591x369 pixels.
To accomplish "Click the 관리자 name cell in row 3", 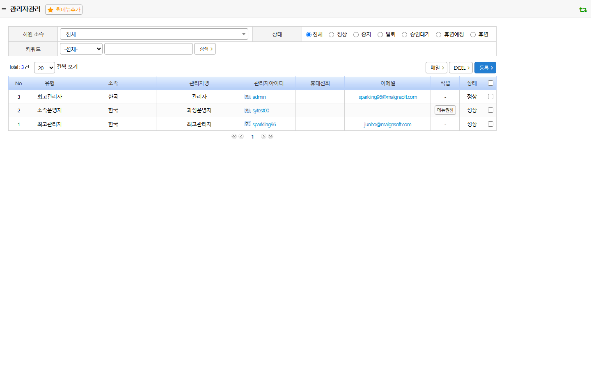I will (x=199, y=97).
